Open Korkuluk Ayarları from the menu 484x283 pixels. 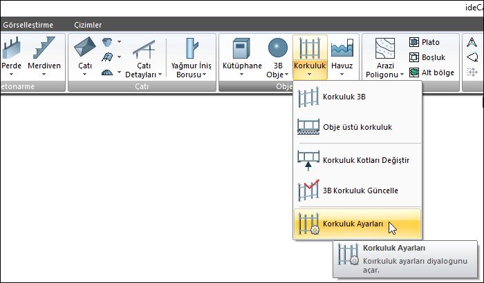tap(357, 224)
